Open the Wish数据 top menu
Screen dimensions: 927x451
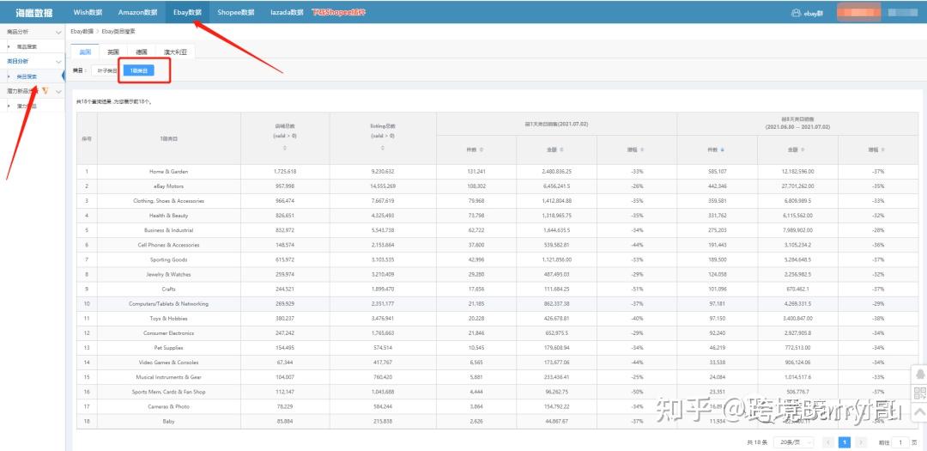[x=88, y=12]
